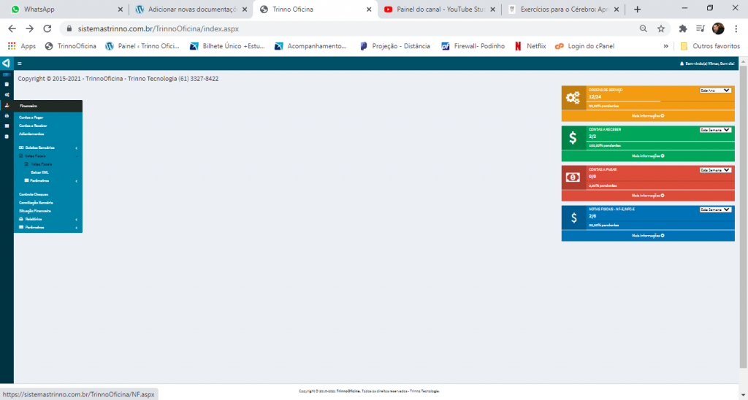This screenshot has width=748, height=400.
Task: Click the dollar icon on Contas a Receber card
Action: point(573,138)
